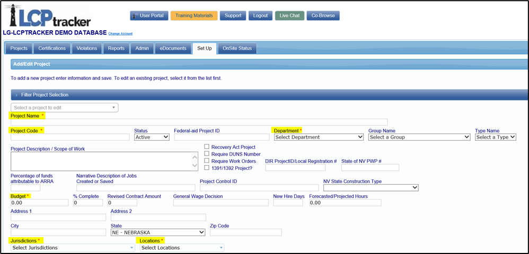The image size is (529, 254).
Task: Click the City input field
Action: tap(58, 232)
